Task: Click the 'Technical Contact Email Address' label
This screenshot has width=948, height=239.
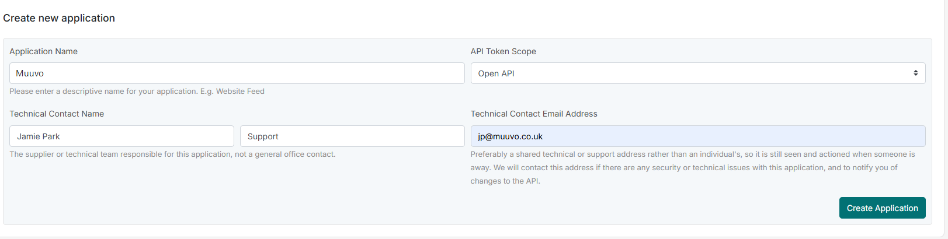Action: (x=534, y=114)
